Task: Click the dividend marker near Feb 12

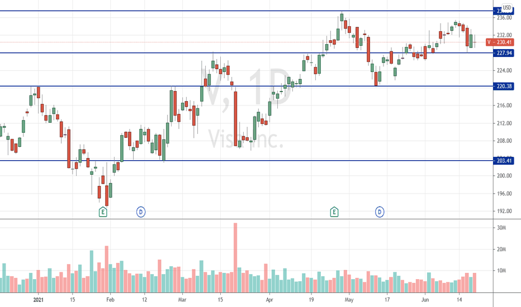Action: click(141, 212)
